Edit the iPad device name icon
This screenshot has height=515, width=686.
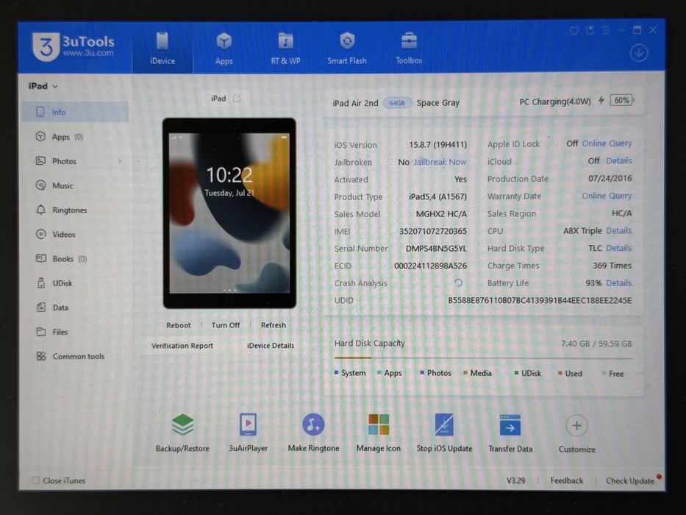237,98
